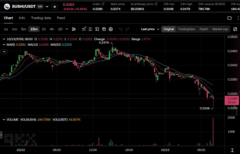
Task: Add SUSHI/USDT to favorites with star
Action: pyautogui.click(x=54, y=7)
